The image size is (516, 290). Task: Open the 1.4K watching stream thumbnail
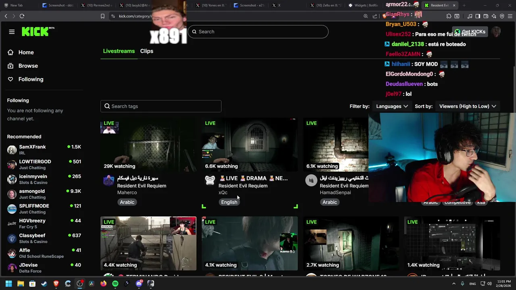coord(452,243)
